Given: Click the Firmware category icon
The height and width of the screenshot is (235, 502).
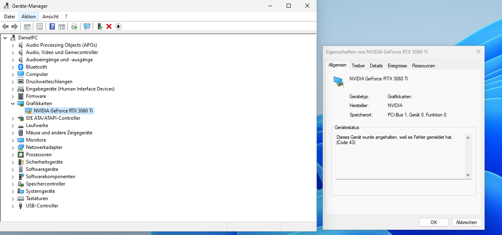Looking at the screenshot, I should point(21,96).
